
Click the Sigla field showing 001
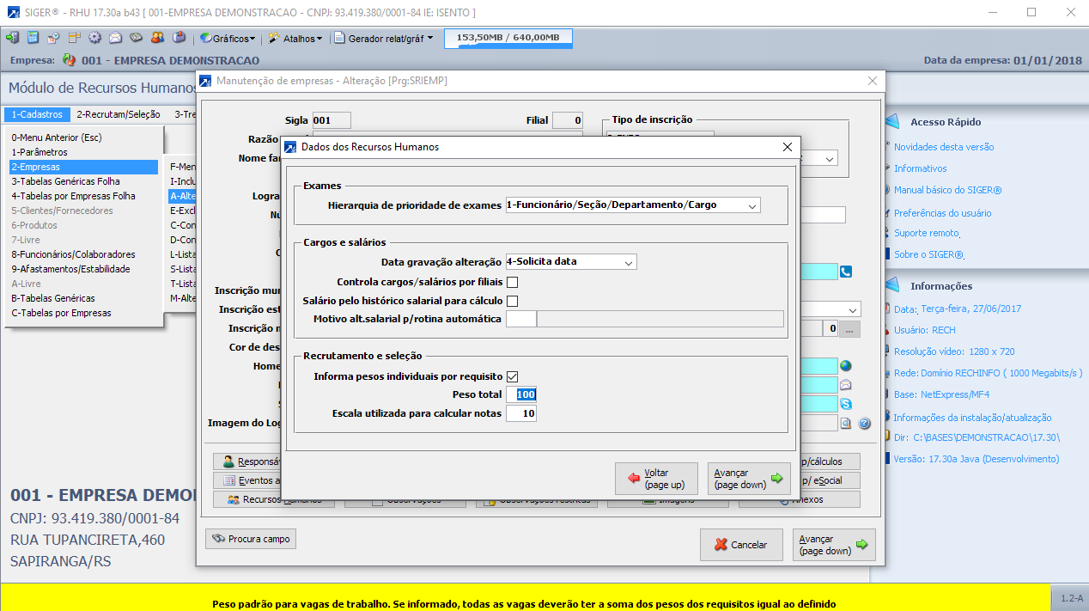click(332, 120)
